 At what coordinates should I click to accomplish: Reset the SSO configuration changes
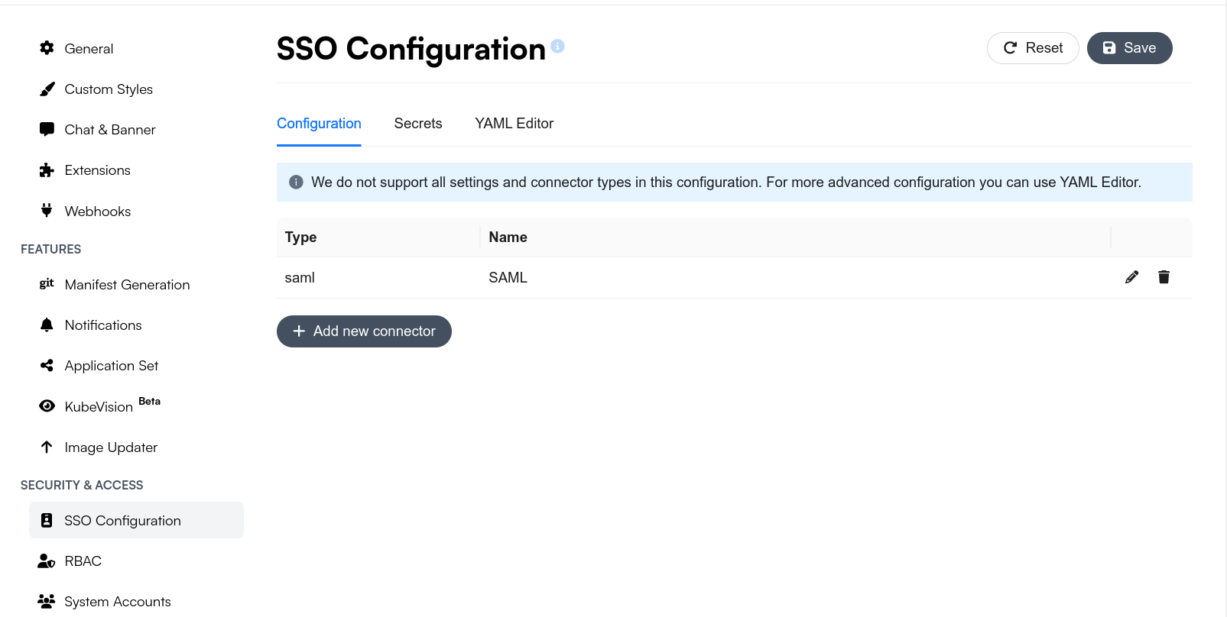click(1033, 48)
